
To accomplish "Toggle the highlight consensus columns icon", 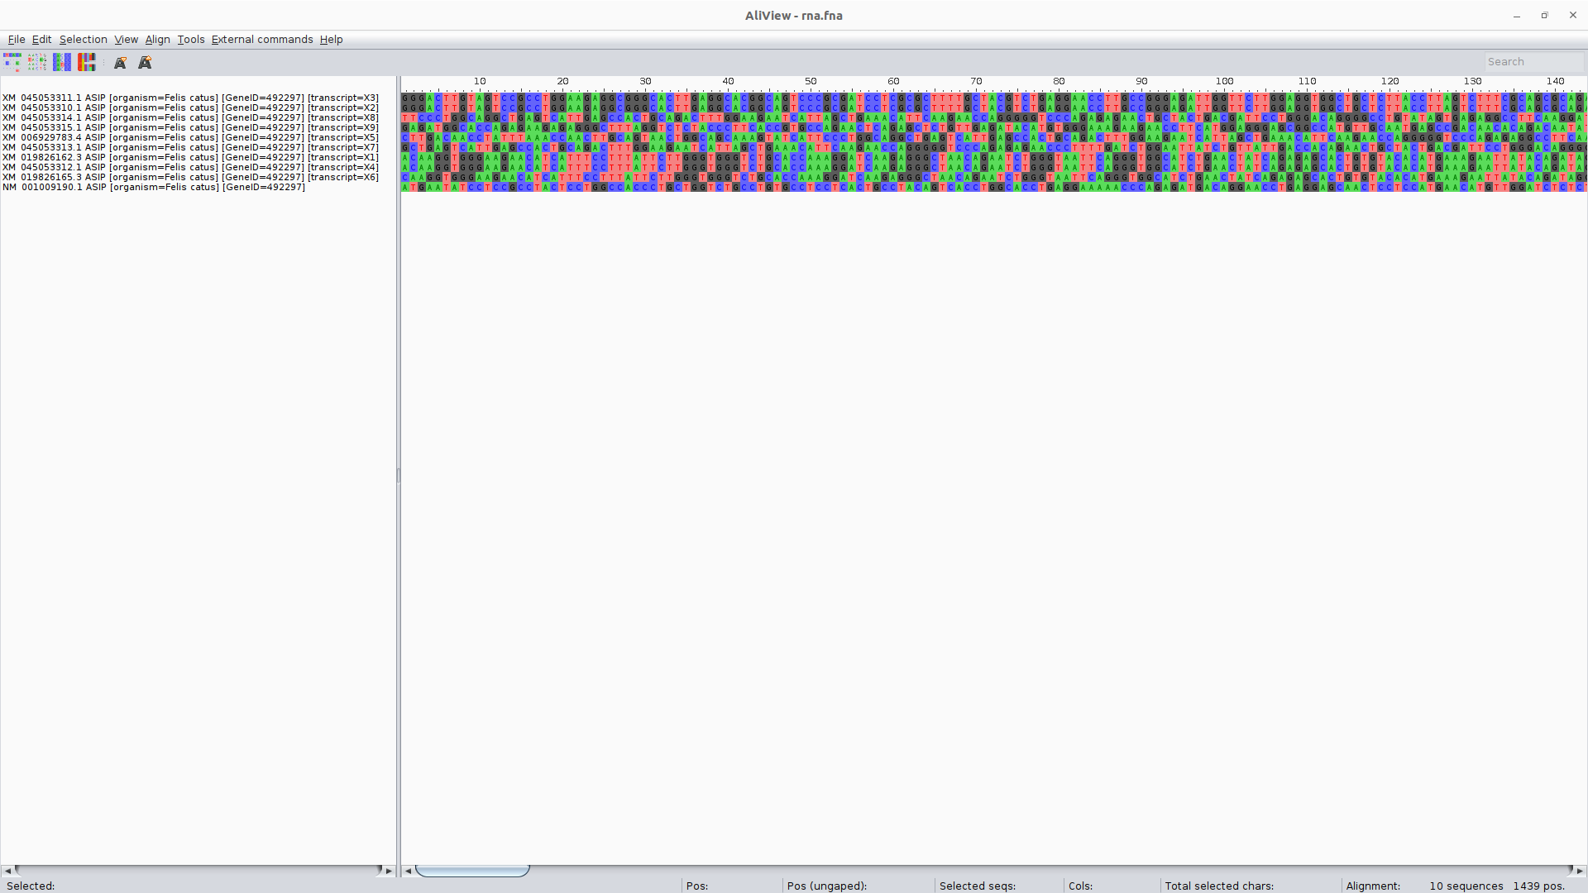I will [62, 62].
